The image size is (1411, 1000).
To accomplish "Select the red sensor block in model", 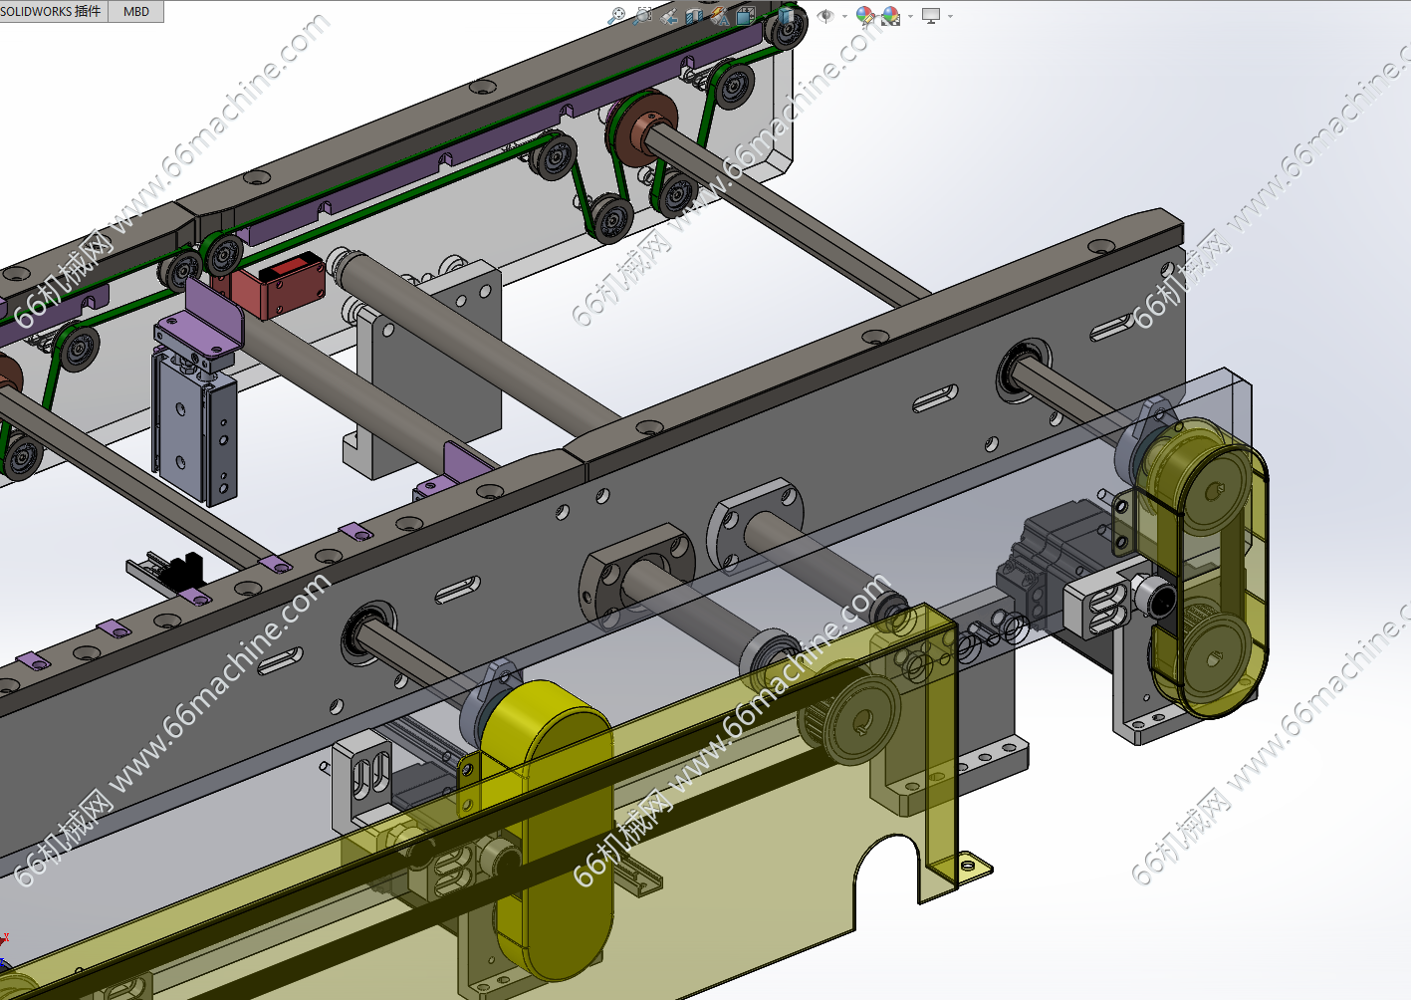I will point(279,288).
